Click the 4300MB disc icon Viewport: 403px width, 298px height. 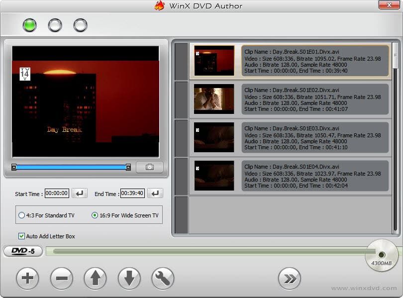[x=382, y=255]
